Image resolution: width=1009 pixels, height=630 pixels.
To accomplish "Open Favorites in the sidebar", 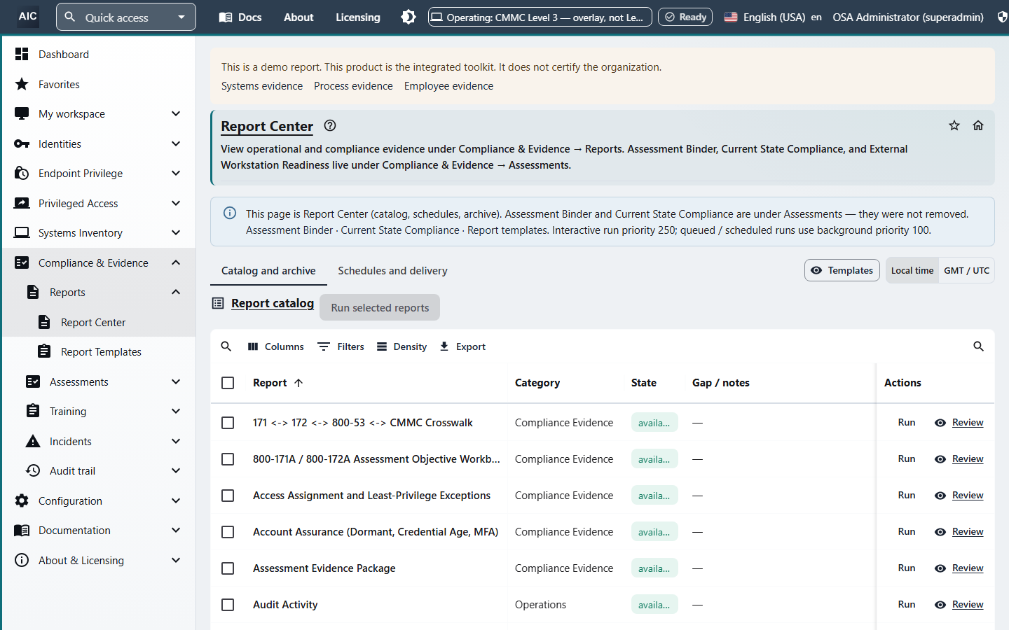I will (x=98, y=84).
